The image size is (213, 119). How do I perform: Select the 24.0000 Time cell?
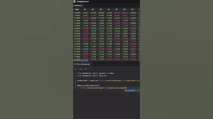pyautogui.click(x=77, y=23)
